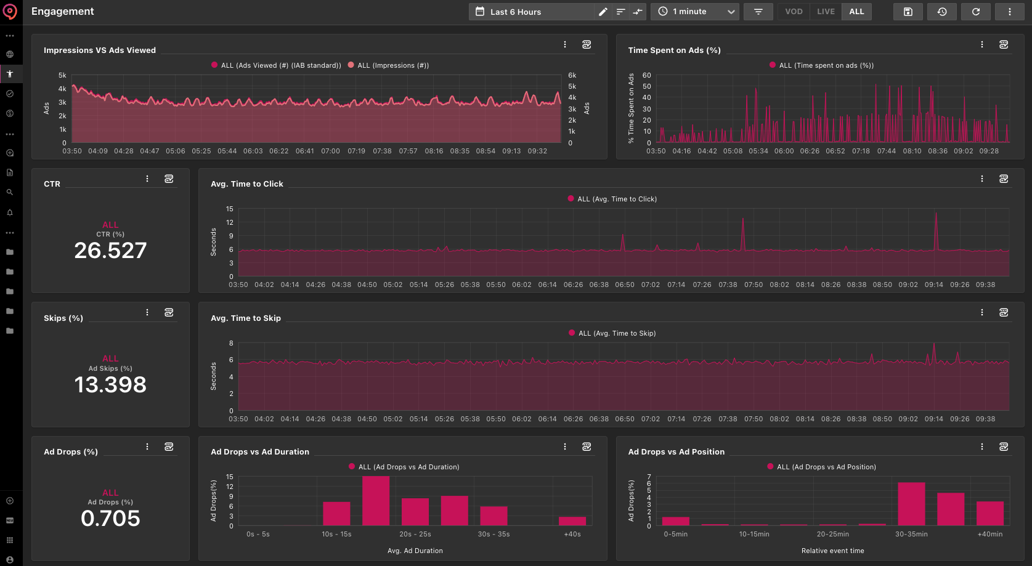Open the Avg. Time to Click panel three-dot menu
The image size is (1032, 566).
pyautogui.click(x=982, y=179)
